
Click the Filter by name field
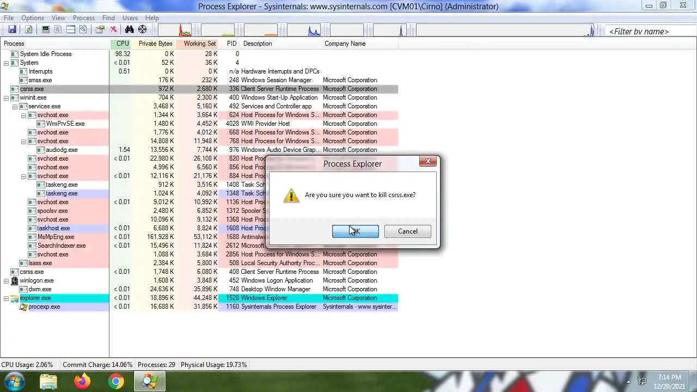click(650, 32)
